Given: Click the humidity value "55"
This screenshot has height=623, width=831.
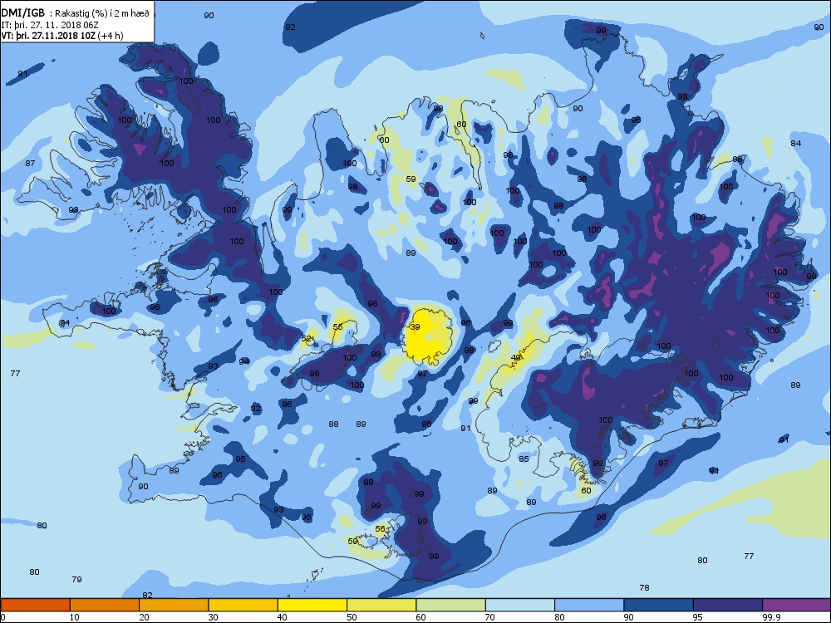Looking at the screenshot, I should pos(337,326).
